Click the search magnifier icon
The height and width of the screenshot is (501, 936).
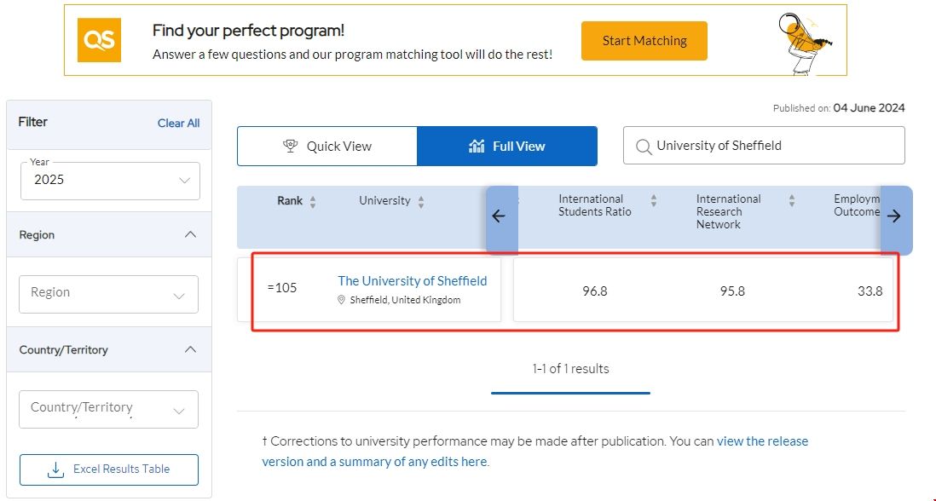tap(643, 147)
